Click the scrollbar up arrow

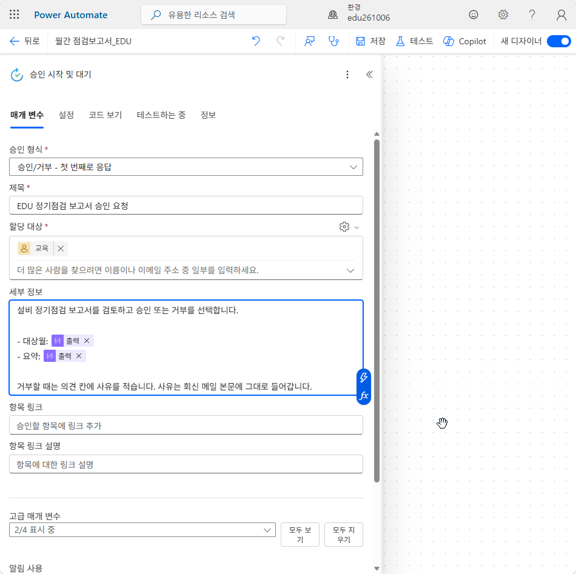377,134
